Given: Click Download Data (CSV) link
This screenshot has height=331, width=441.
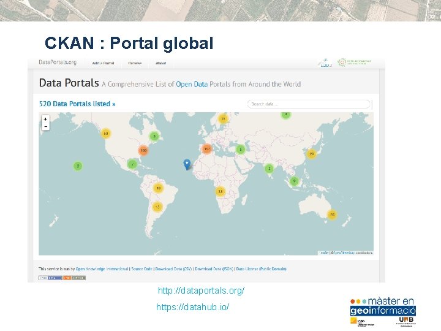Looking at the screenshot, I should 173,269.
